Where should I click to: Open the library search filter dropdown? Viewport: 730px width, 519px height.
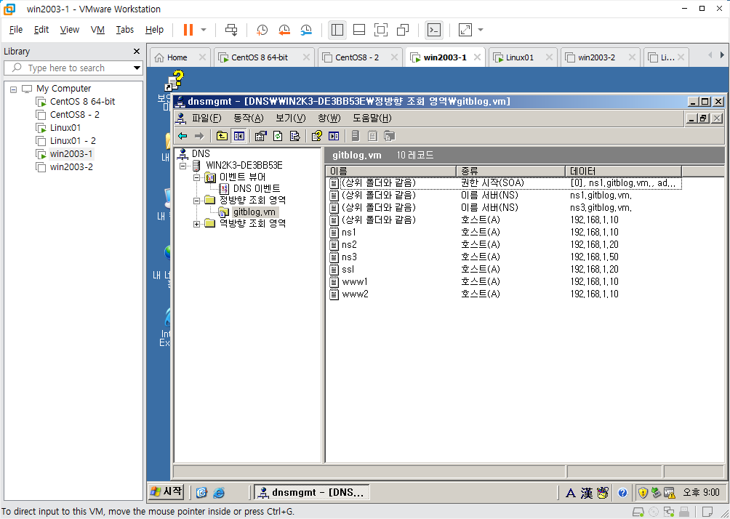137,68
